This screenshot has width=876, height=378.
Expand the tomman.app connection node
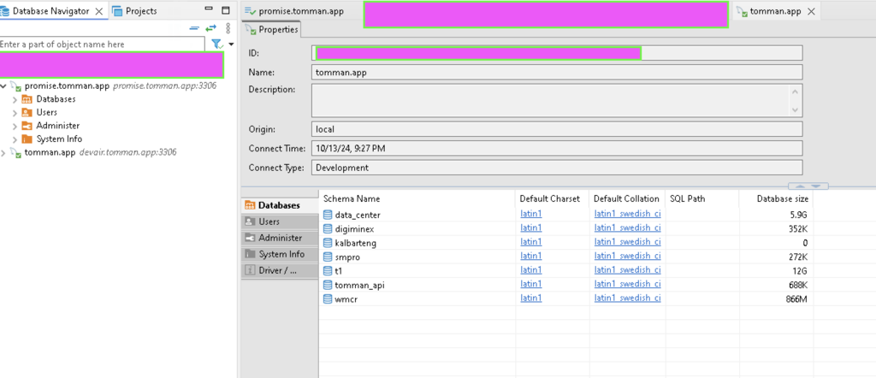click(5, 152)
